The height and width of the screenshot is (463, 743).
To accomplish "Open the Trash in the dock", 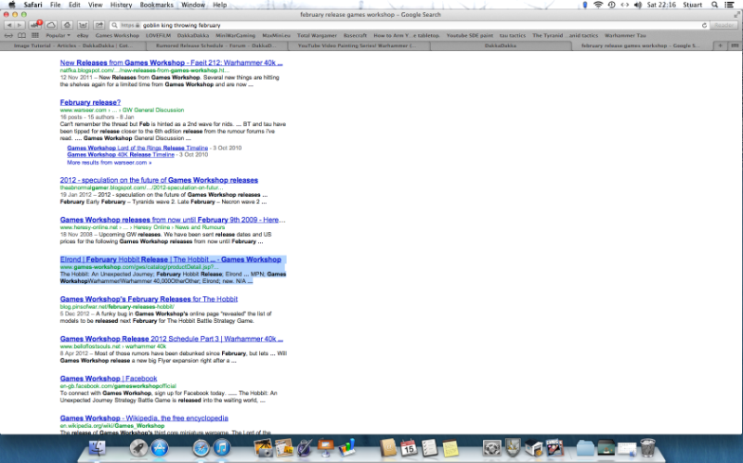I will pos(647,447).
